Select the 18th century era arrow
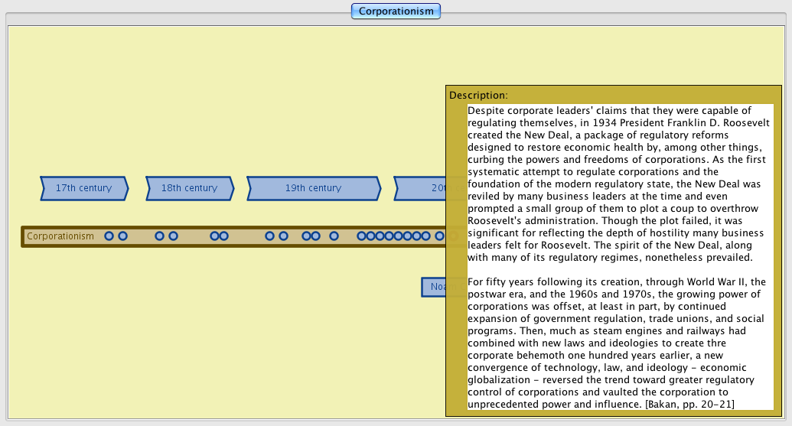The height and width of the screenshot is (426, 792). [189, 188]
